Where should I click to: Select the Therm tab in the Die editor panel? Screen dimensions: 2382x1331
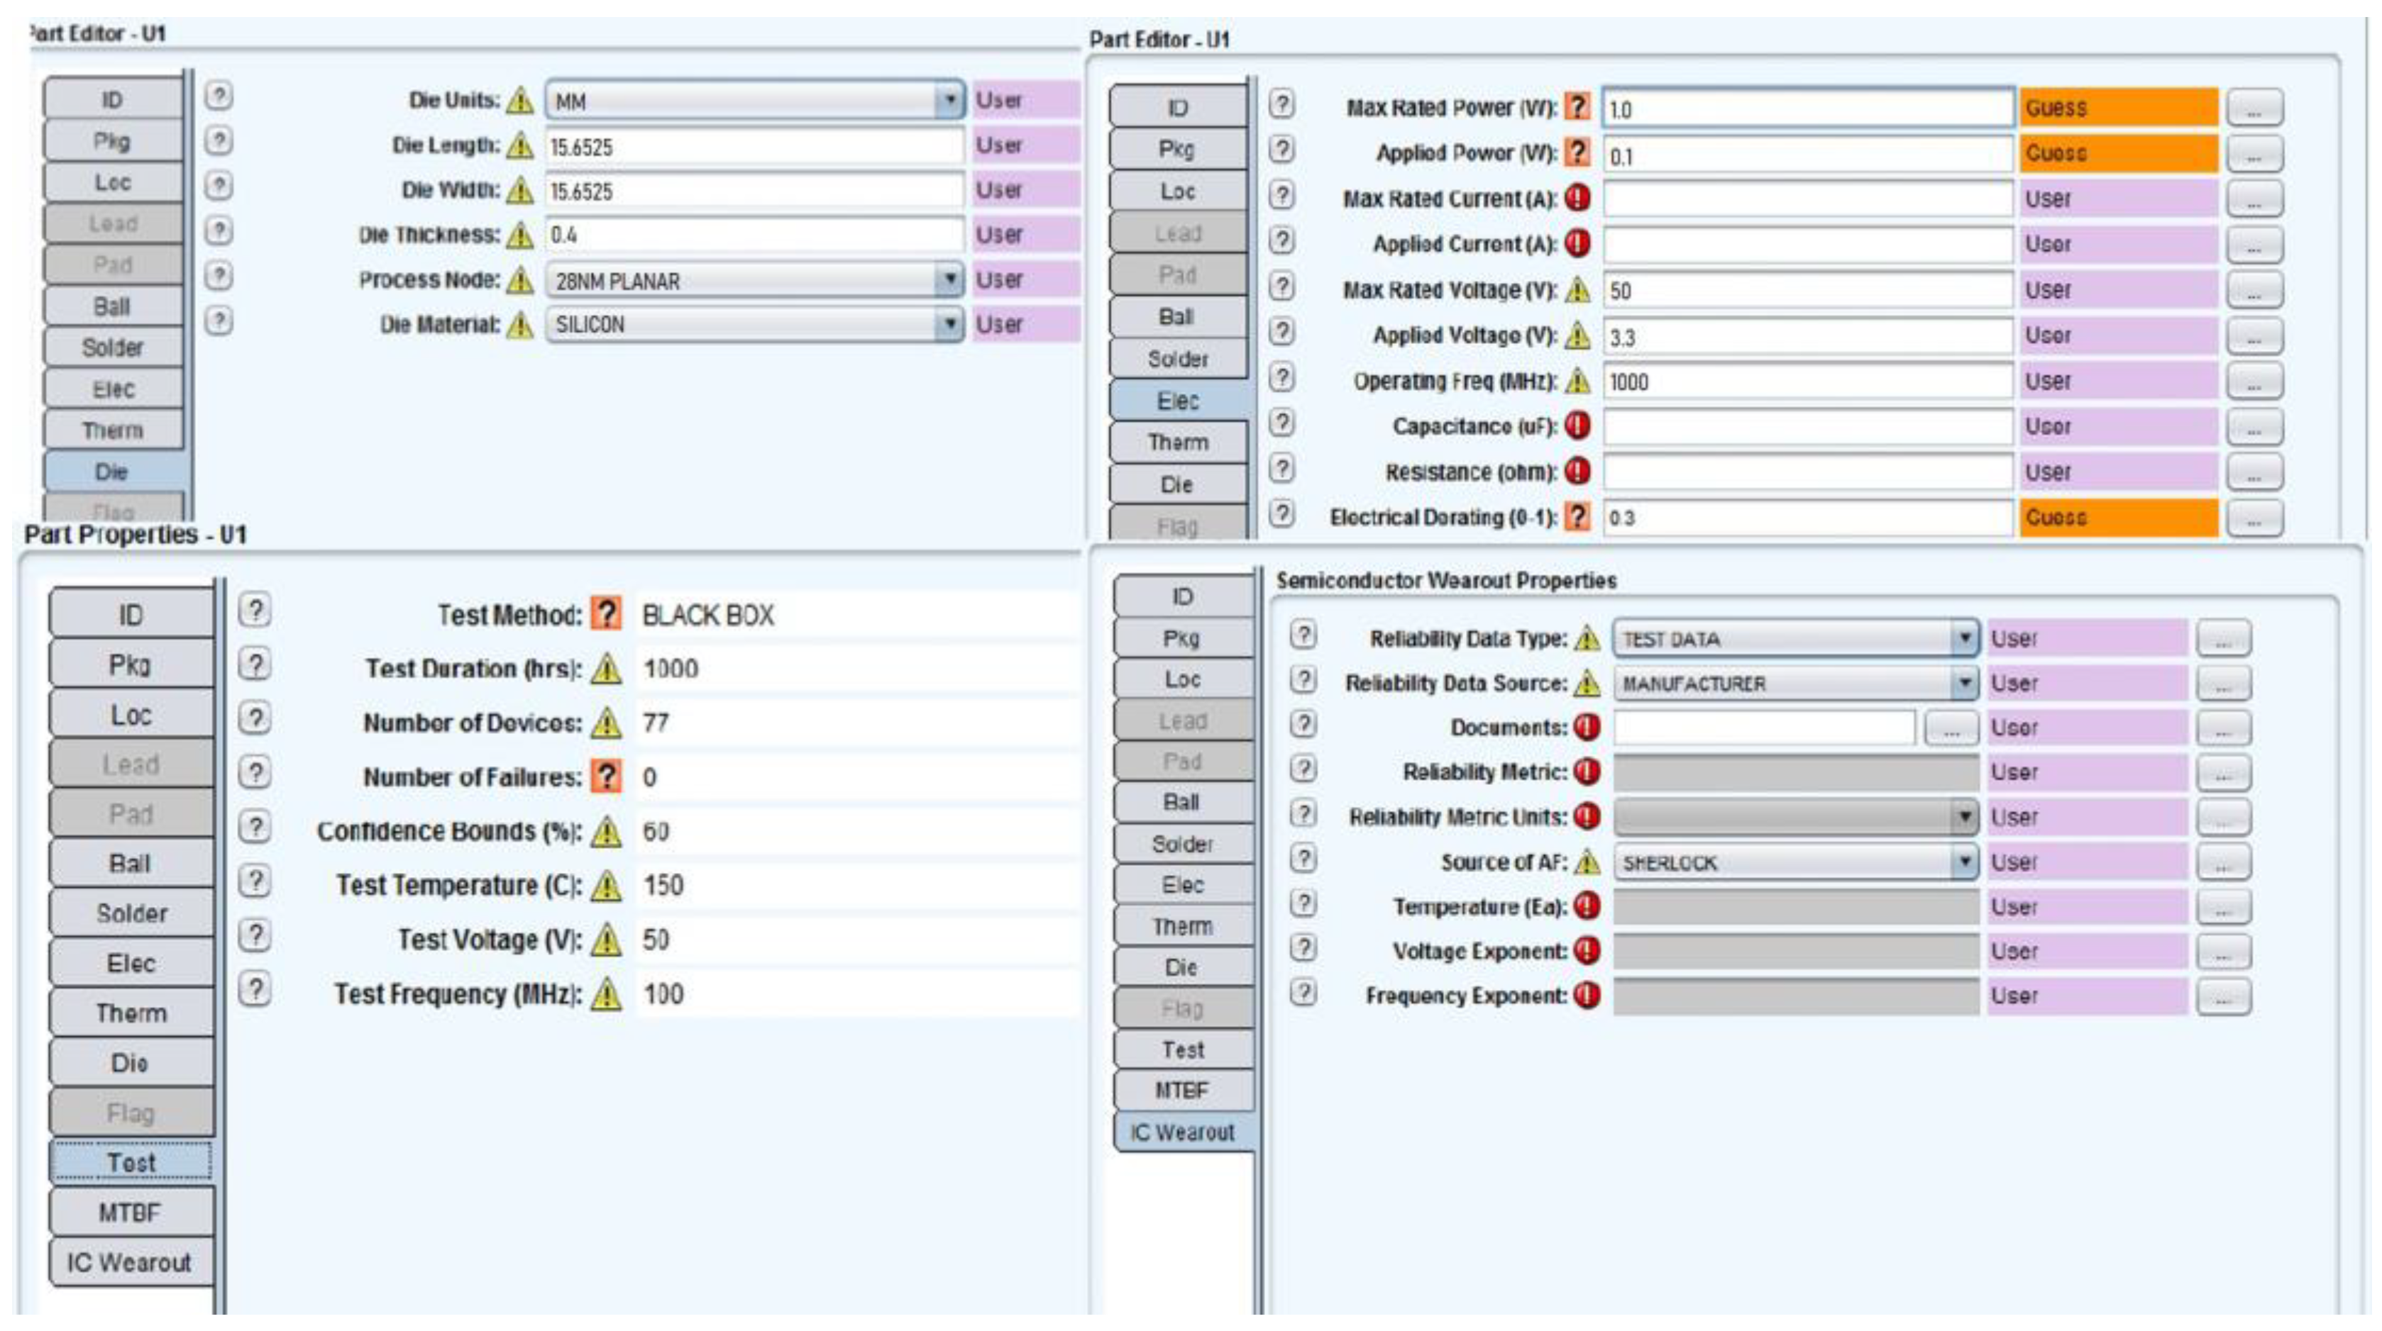113,430
